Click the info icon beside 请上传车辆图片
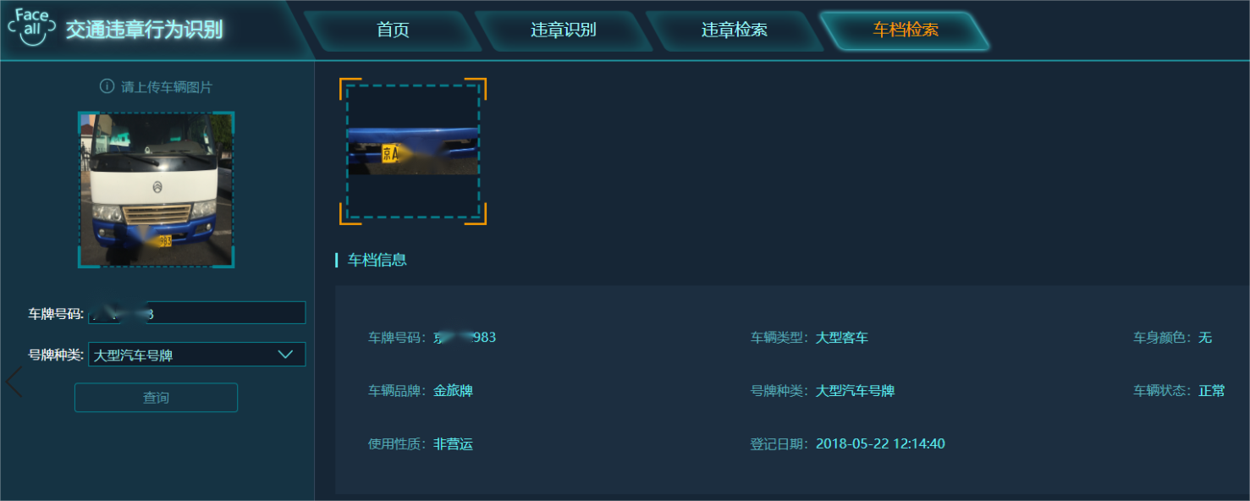This screenshot has width=1250, height=501. [x=107, y=86]
